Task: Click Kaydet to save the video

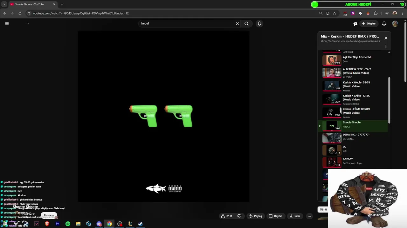Action: click(x=275, y=216)
